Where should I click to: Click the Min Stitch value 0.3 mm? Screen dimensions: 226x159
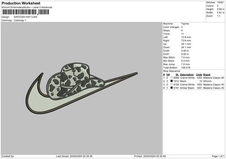[185, 61]
